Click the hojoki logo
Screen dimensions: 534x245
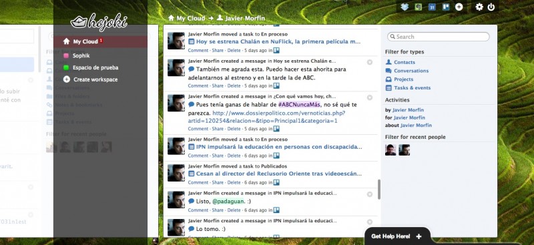[x=99, y=22]
